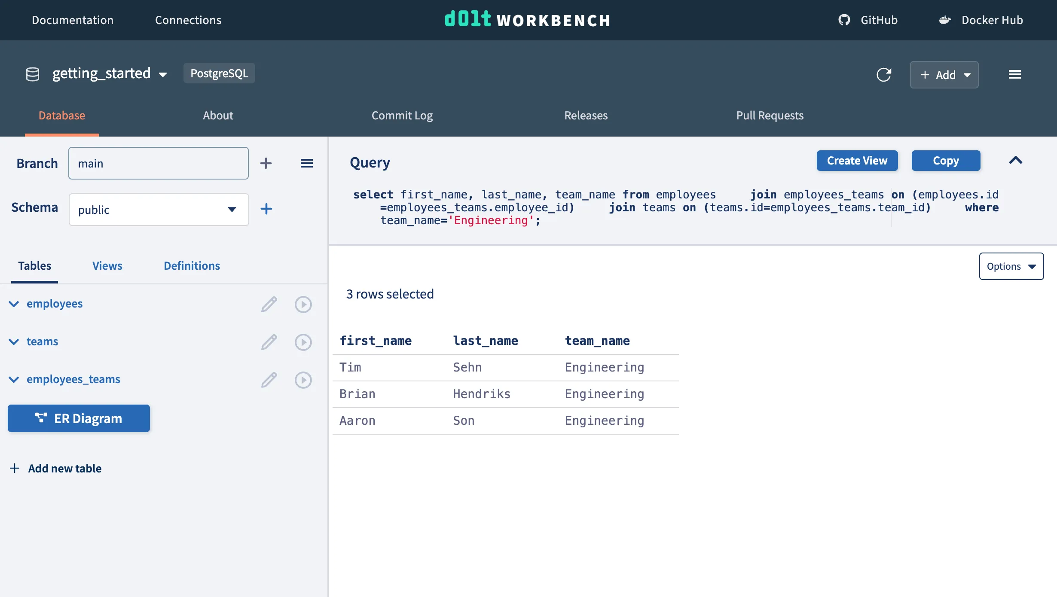Edit the employees table with the pencil icon
This screenshot has height=597, width=1057.
pyautogui.click(x=269, y=304)
